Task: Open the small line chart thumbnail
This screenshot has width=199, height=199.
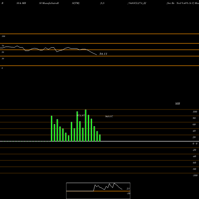Action: [98, 191]
